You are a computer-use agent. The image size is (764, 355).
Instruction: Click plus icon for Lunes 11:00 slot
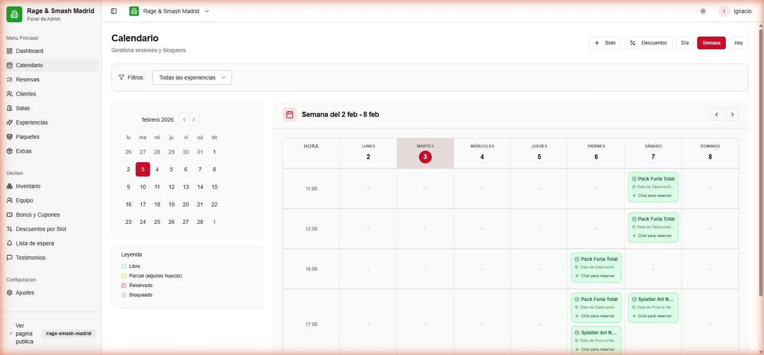pyautogui.click(x=368, y=189)
